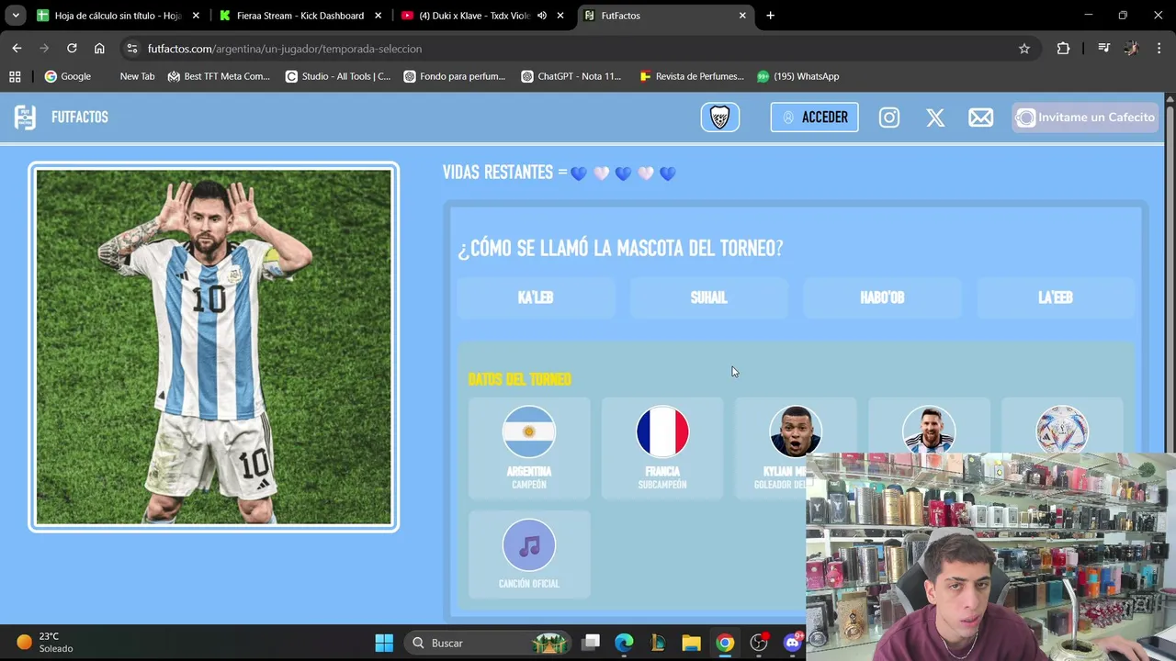Click the page vertical scrollbar
This screenshot has width=1176, height=661.
click(1170, 275)
